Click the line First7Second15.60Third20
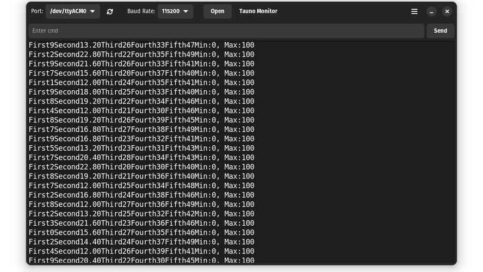This screenshot has width=483, height=272. pos(141,73)
